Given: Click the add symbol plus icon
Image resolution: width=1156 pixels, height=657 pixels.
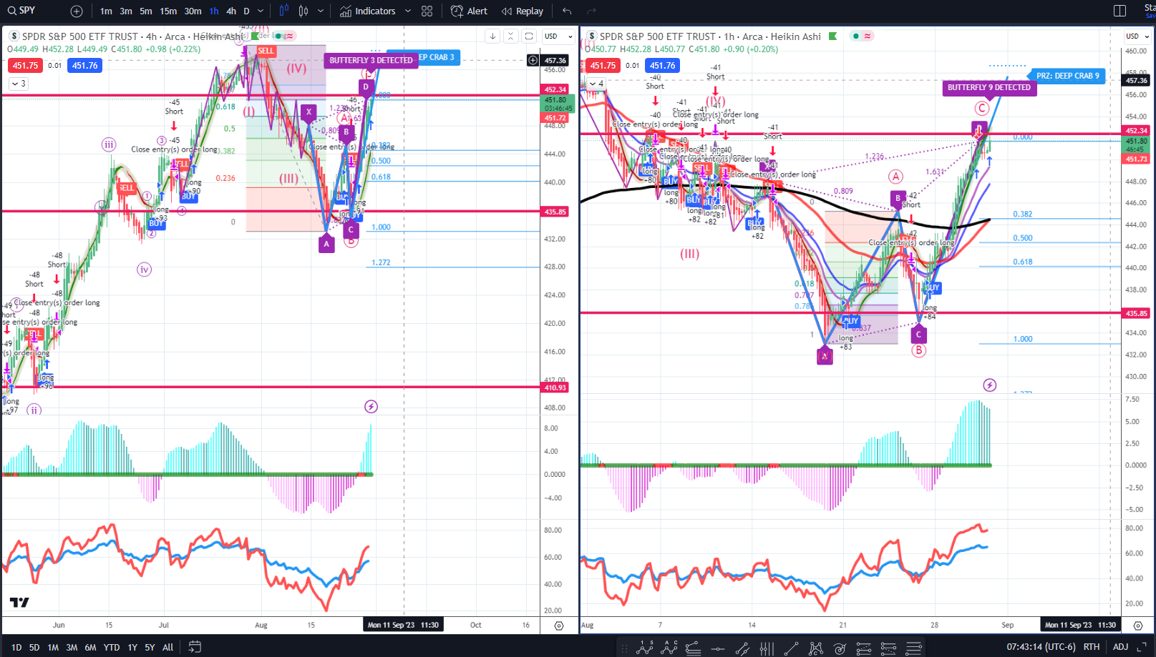Looking at the screenshot, I should coord(77,11).
